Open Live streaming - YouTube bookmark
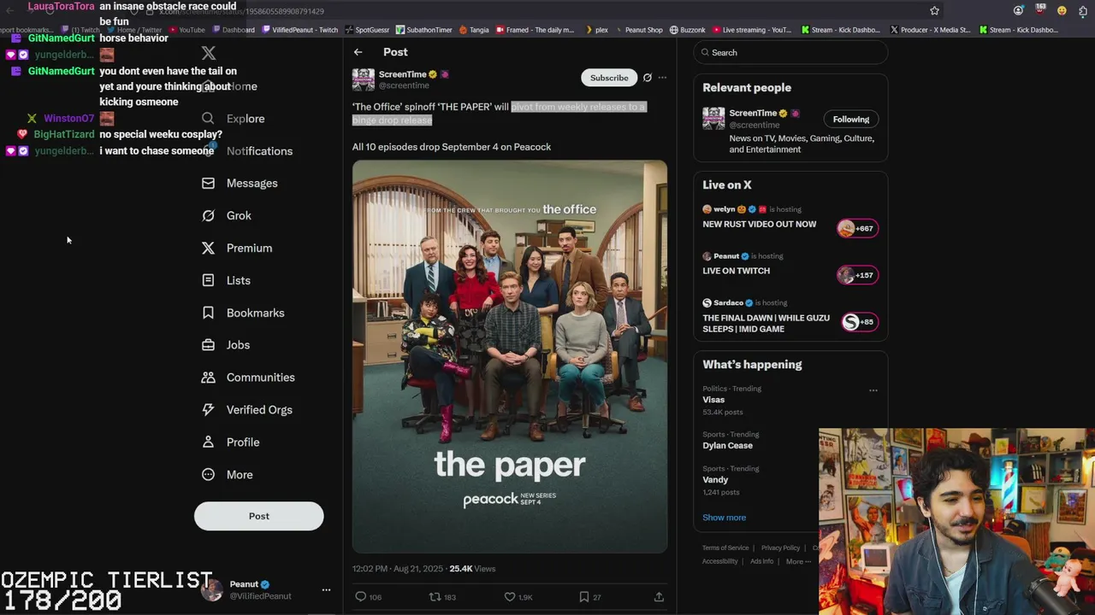The image size is (1095, 615). tap(752, 30)
